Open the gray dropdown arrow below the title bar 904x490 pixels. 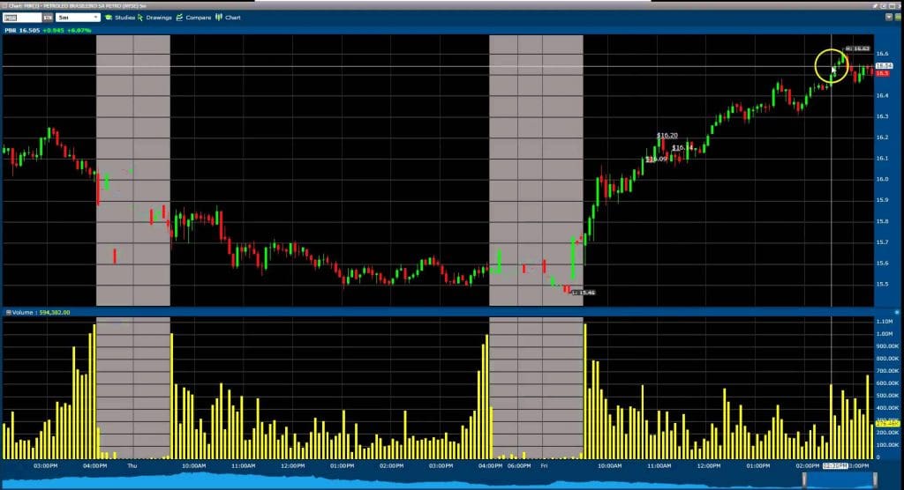888,18
